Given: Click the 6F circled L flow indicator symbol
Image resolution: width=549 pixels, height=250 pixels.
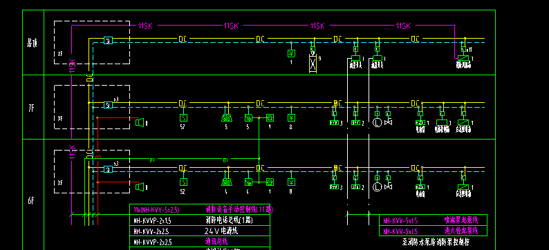Looking at the screenshot, I should pos(377,187).
